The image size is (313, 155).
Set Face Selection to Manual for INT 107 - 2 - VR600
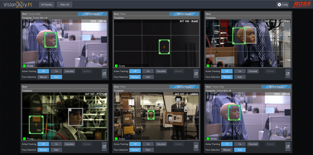[x=135, y=150]
